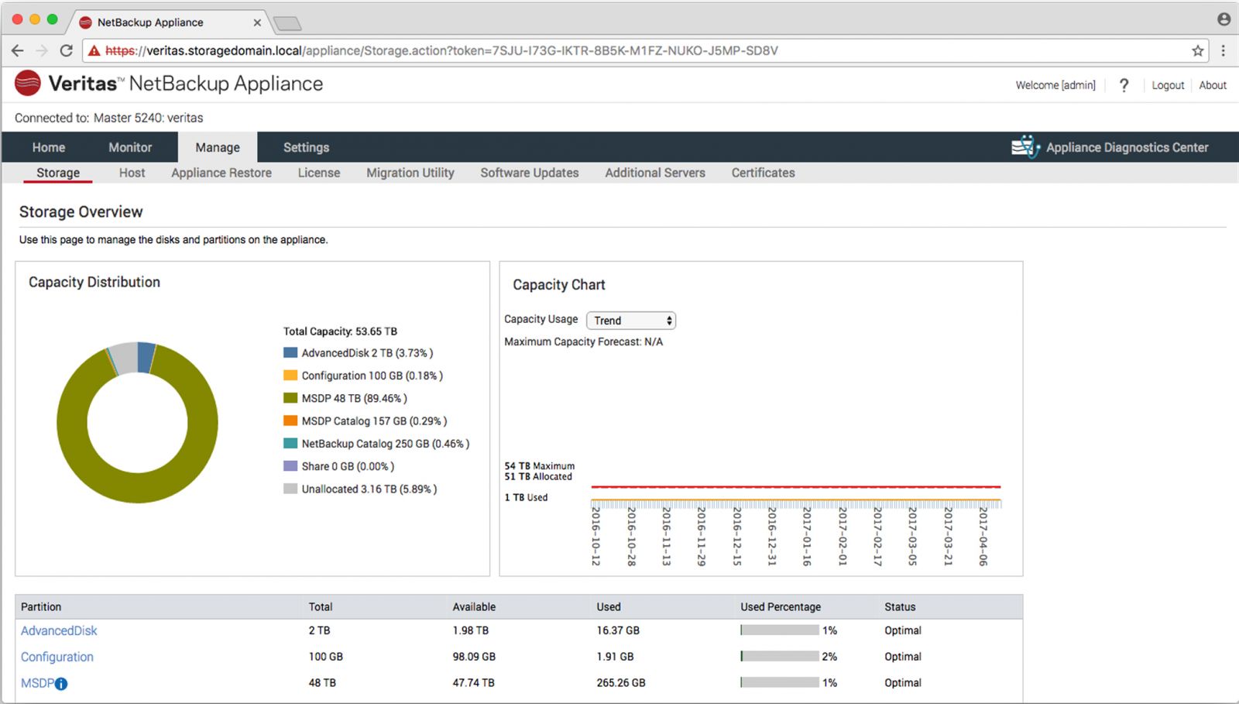Viewport: 1239px width, 704px height.
Task: Bookmark page with star icon
Action: (x=1197, y=50)
